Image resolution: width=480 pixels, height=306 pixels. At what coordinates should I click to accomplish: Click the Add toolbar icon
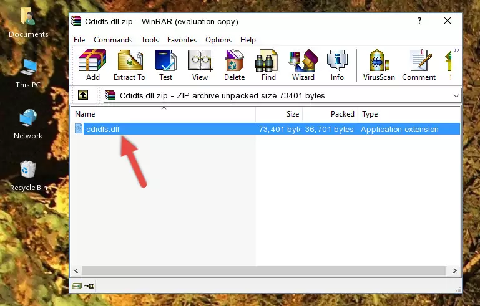pyautogui.click(x=92, y=65)
